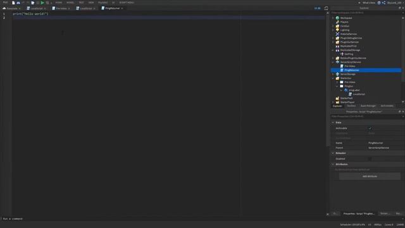The width and height of the screenshot is (405, 228).
Task: Collapse the Attributes properties section
Action: [333, 164]
